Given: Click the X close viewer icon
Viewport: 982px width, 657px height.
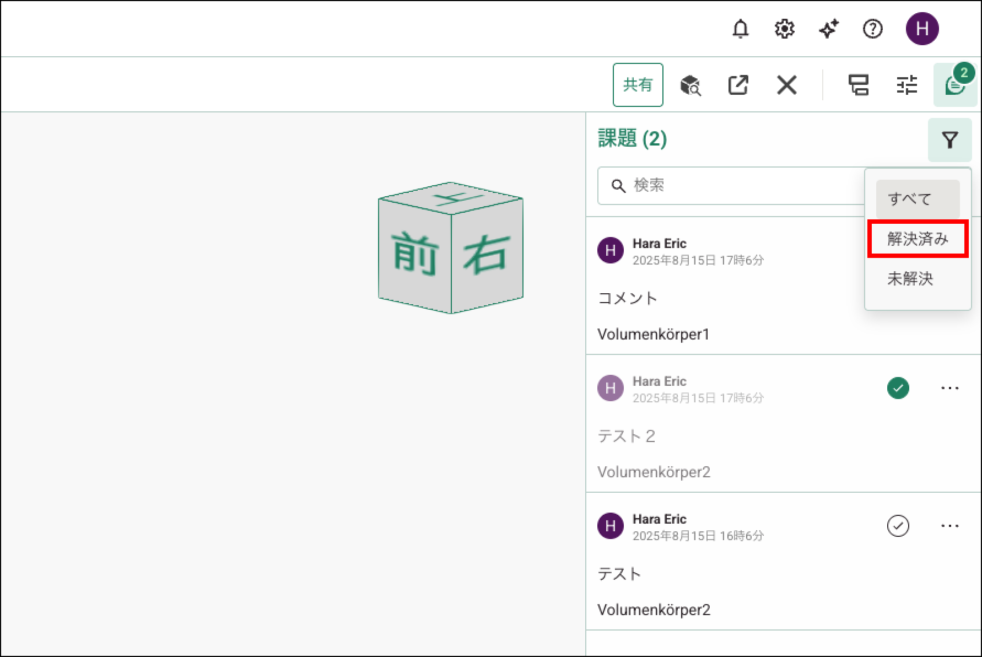Looking at the screenshot, I should pos(786,85).
